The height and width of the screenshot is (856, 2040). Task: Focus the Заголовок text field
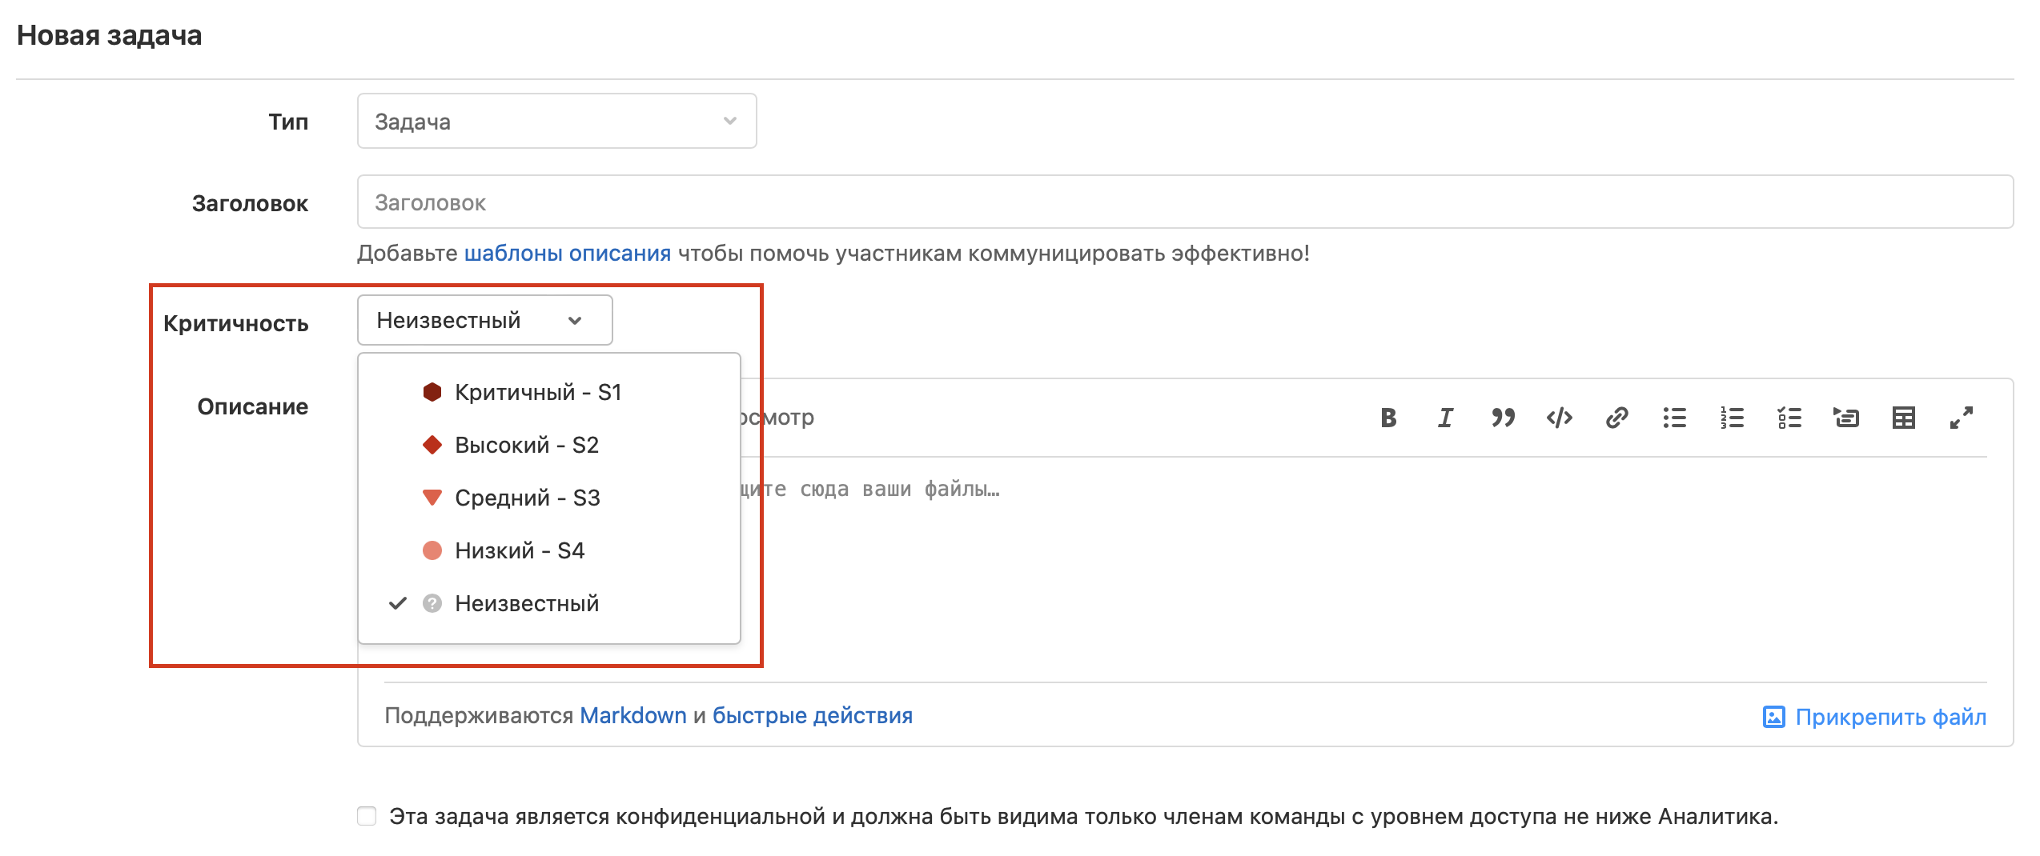1184,202
